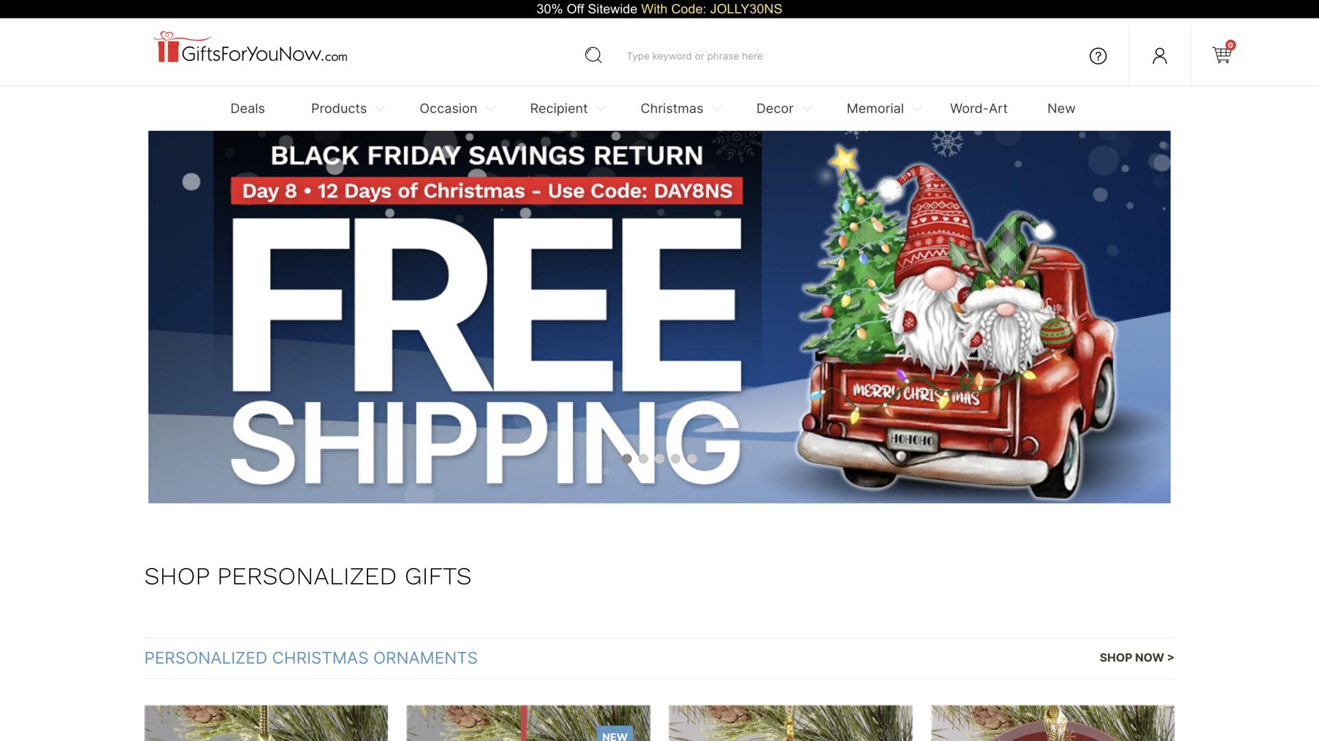Click SHOP NOW for Christmas ornaments
The width and height of the screenshot is (1319, 741).
click(1136, 657)
